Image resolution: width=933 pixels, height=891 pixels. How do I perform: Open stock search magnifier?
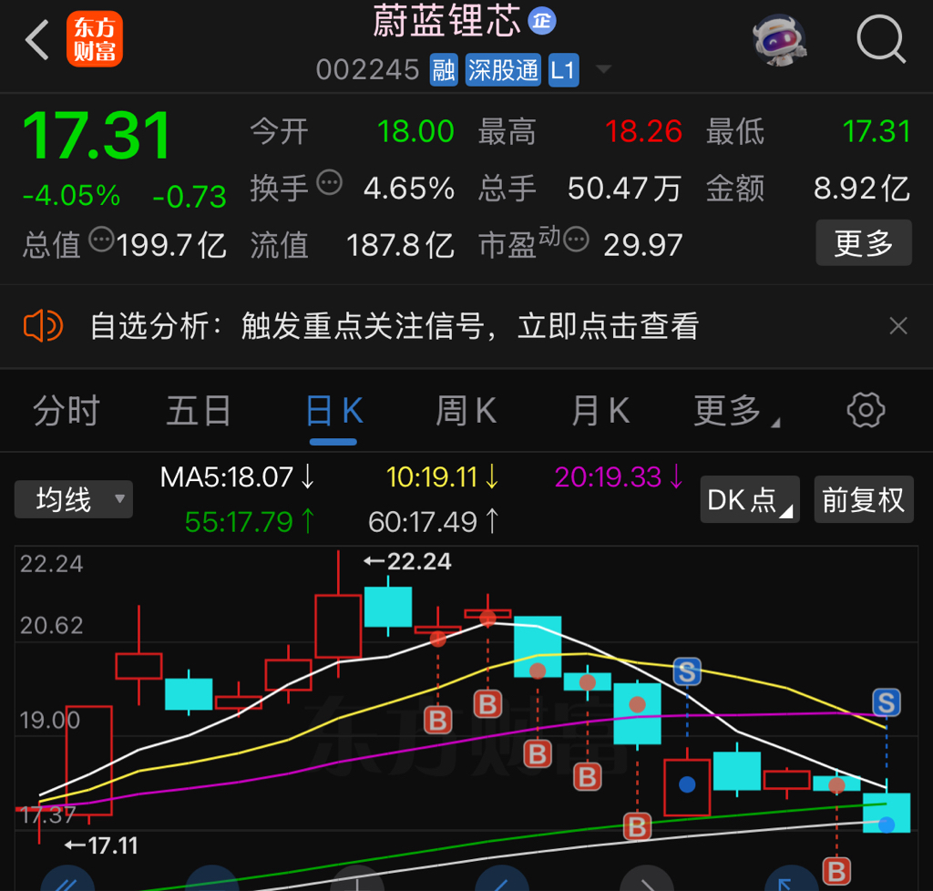pyautogui.click(x=881, y=39)
